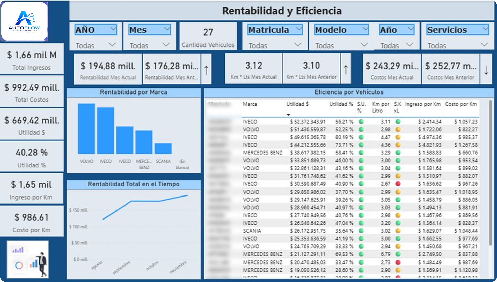Click value $ 1.267,58 costo por km
The width and height of the screenshot is (497, 282).
click(466, 145)
